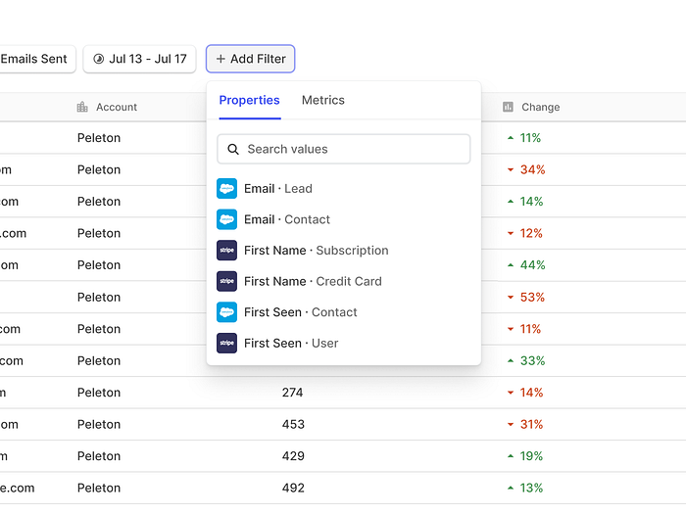The width and height of the screenshot is (686, 514).
Task: Choose the Email · Lead property
Action: pos(343,188)
